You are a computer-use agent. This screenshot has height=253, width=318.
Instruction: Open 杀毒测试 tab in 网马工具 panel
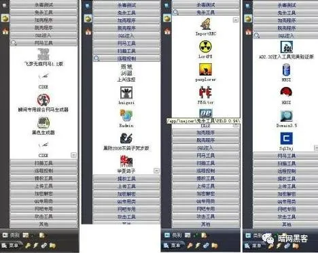(x=43, y=5)
